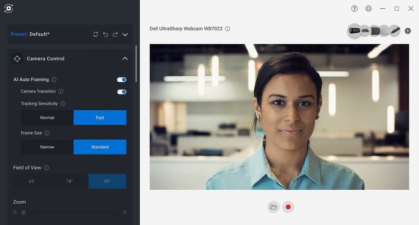Expand the Preset dropdown chevron
This screenshot has width=419, height=225.
125,34
